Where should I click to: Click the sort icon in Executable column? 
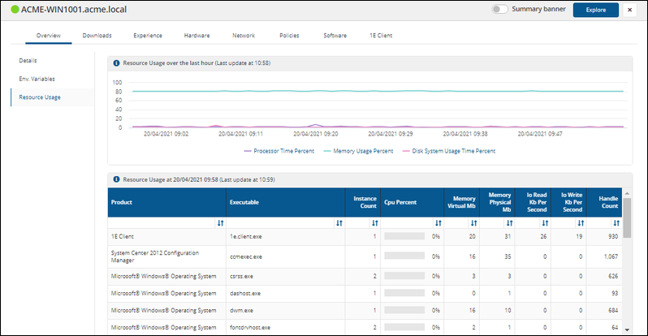339,222
